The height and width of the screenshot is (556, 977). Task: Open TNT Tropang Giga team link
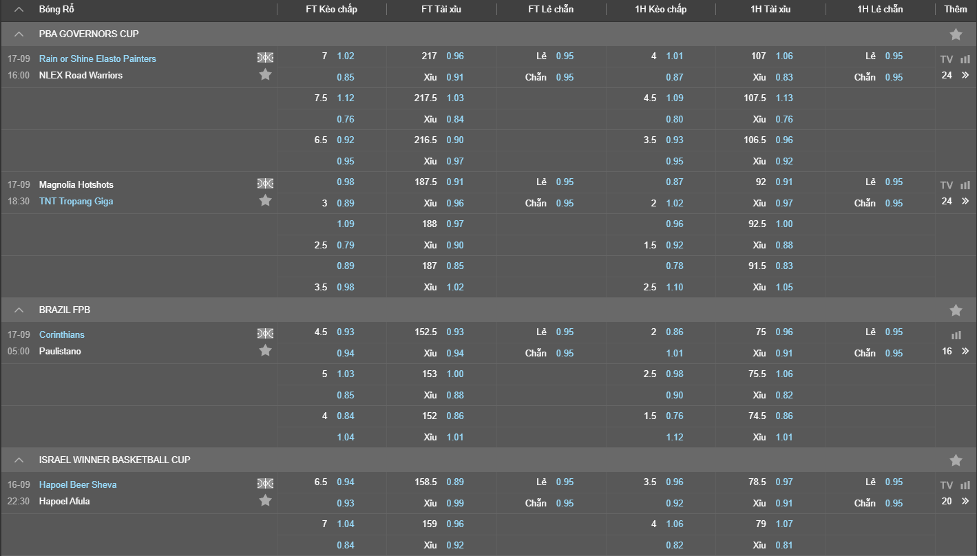click(76, 201)
